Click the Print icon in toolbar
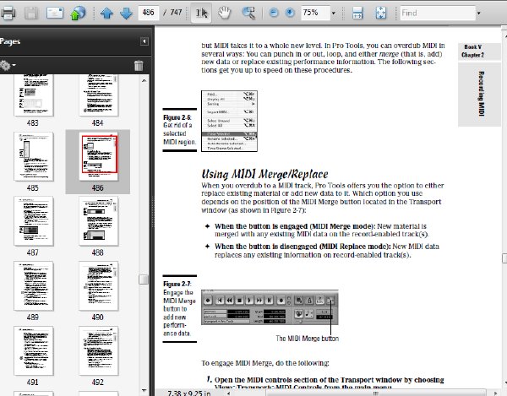 coord(8,13)
